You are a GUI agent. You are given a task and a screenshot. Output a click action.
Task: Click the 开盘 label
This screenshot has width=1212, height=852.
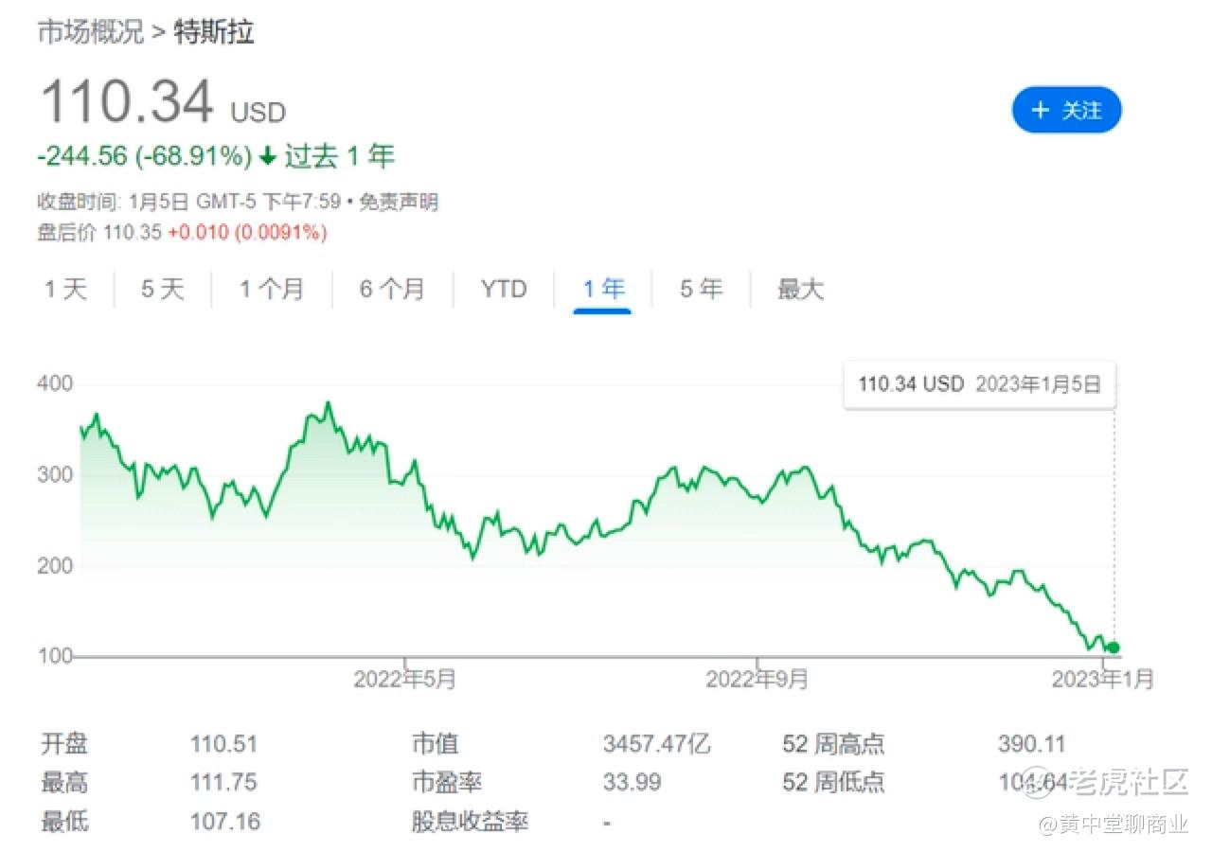[64, 744]
